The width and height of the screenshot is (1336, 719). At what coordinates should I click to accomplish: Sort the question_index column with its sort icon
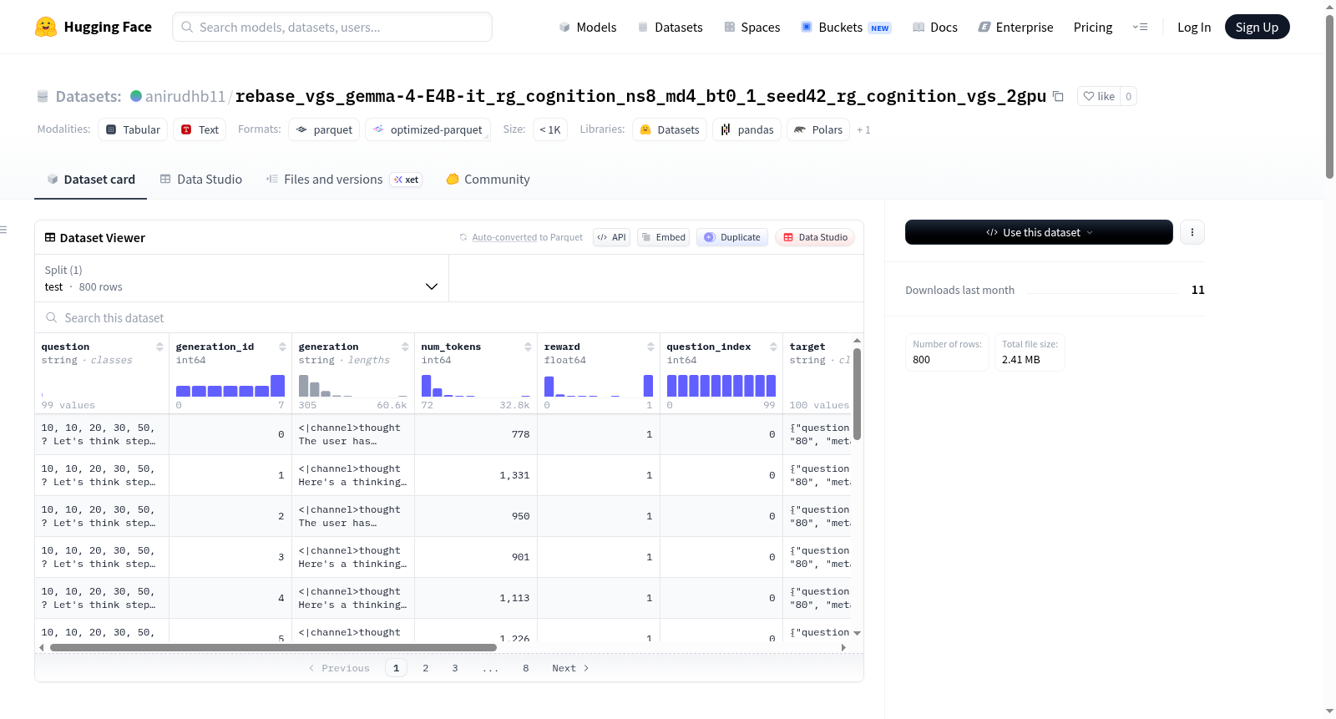point(773,347)
